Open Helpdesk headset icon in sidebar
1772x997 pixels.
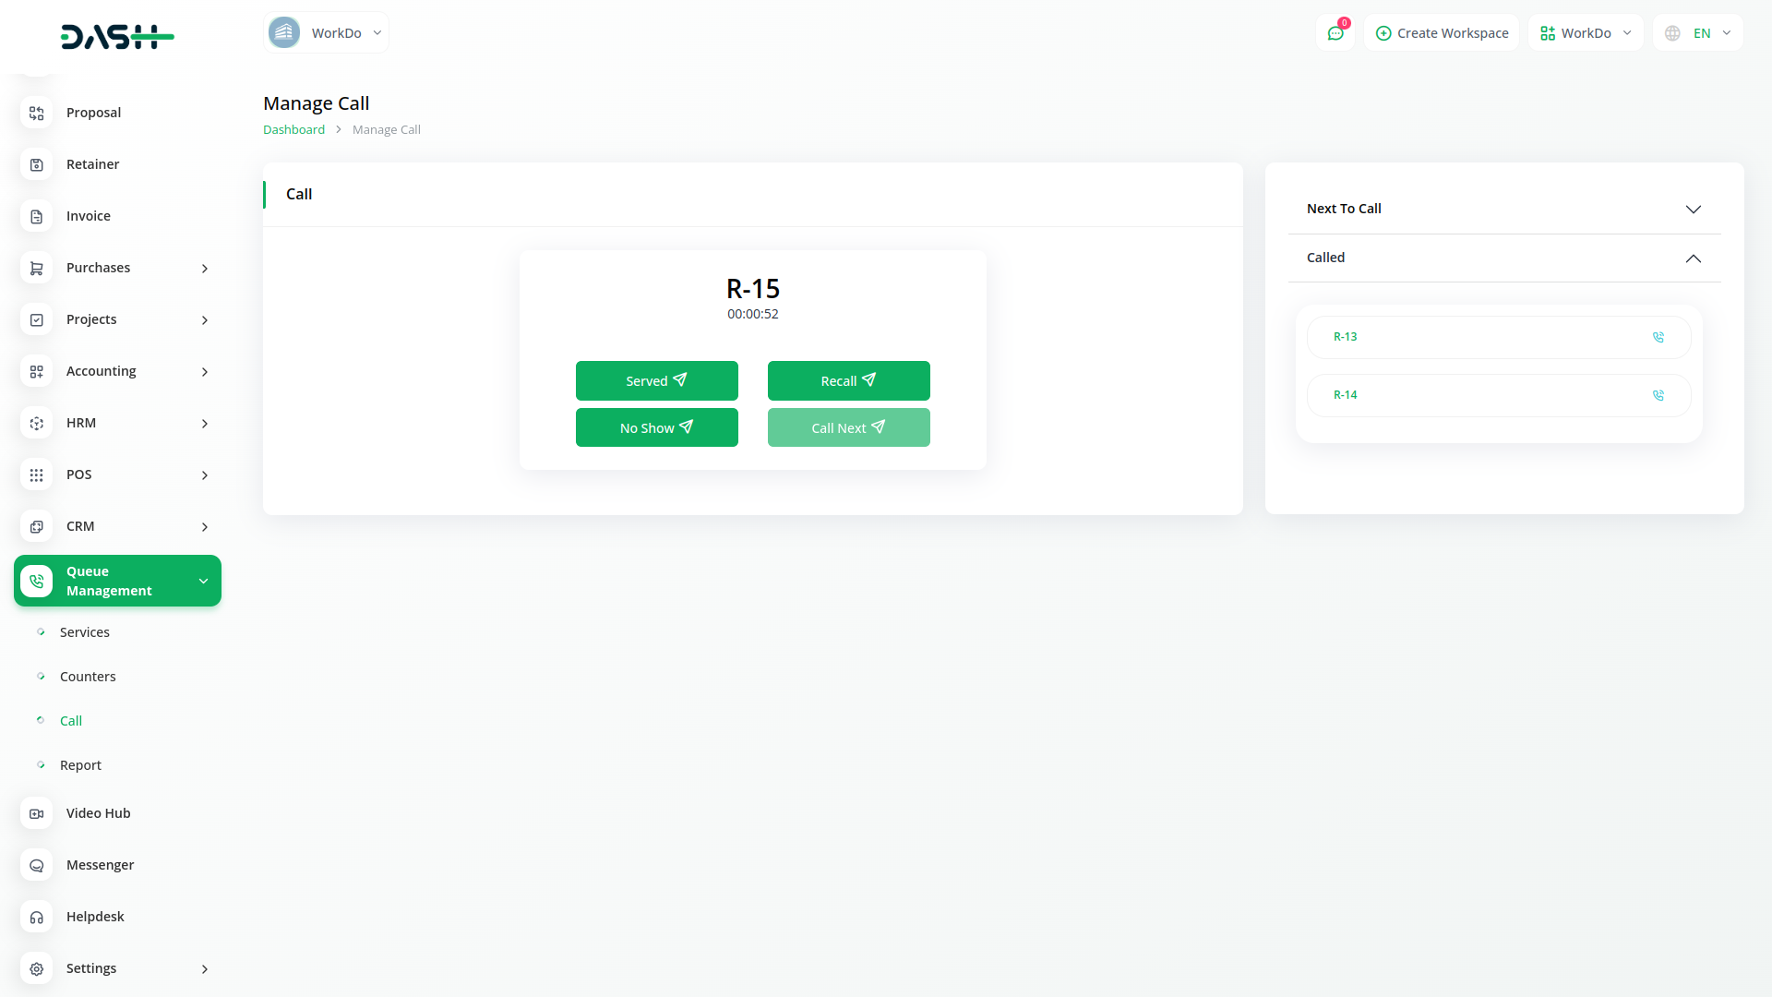point(37,917)
